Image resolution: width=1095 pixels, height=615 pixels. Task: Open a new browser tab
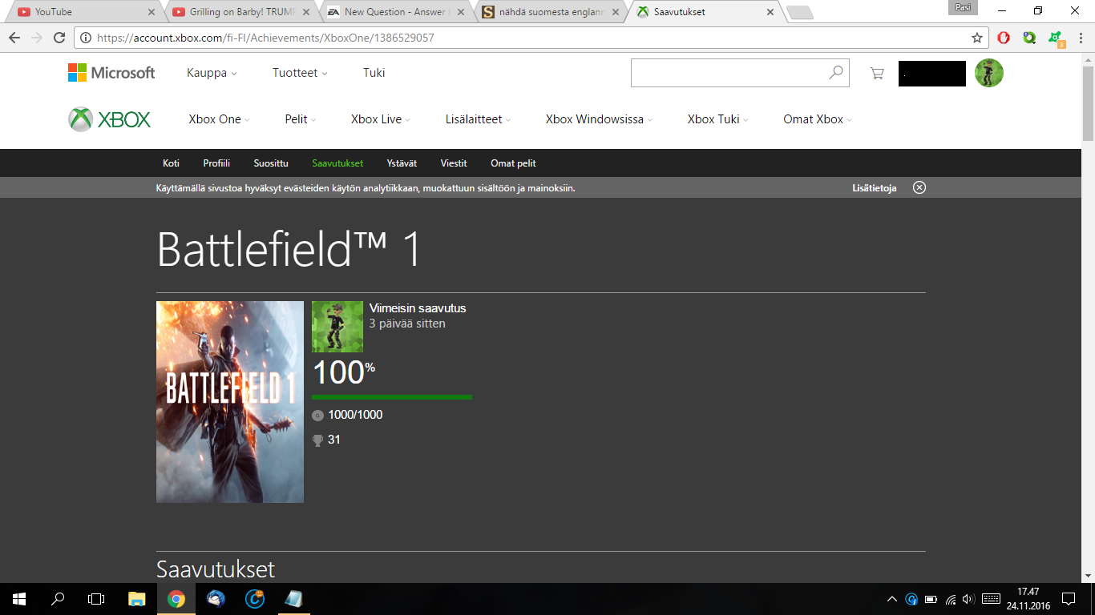pyautogui.click(x=800, y=13)
